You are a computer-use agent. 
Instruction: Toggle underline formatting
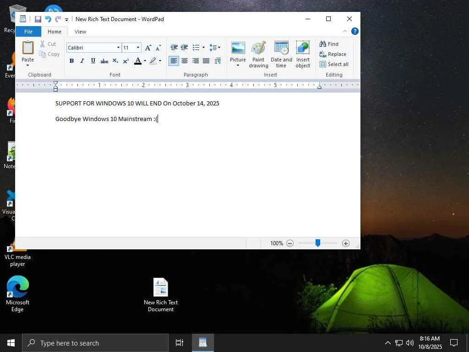pyautogui.click(x=93, y=61)
